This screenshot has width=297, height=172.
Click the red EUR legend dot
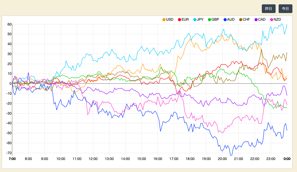pyautogui.click(x=179, y=20)
